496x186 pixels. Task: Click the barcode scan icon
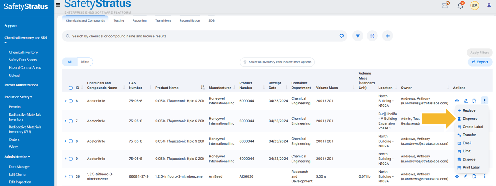pyautogui.click(x=372, y=36)
